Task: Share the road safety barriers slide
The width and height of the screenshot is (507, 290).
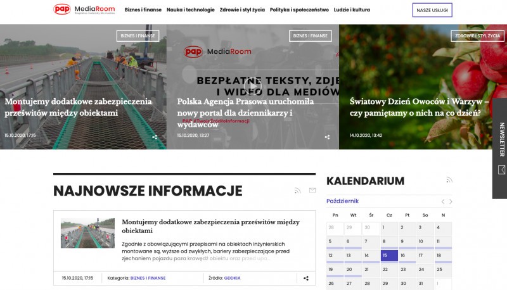Action: [155, 137]
